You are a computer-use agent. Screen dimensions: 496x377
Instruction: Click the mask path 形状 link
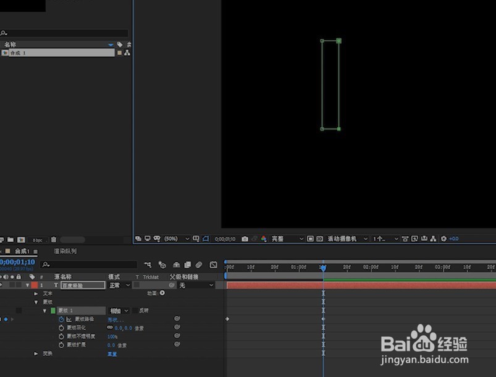pyautogui.click(x=116, y=320)
